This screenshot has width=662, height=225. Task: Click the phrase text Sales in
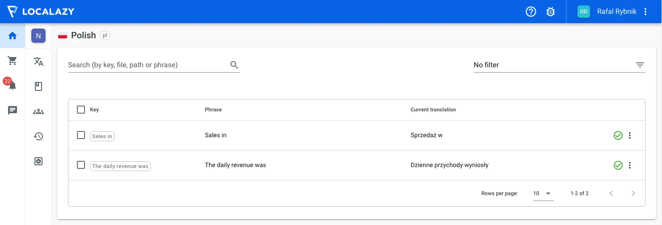coord(216,135)
